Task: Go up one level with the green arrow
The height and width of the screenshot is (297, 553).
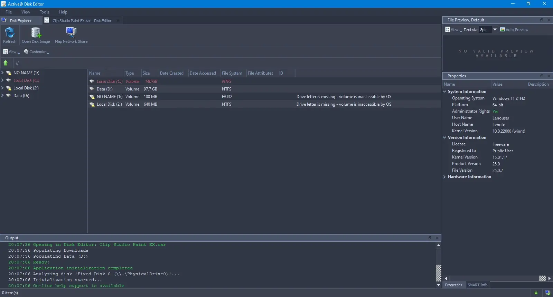Action: click(6, 63)
